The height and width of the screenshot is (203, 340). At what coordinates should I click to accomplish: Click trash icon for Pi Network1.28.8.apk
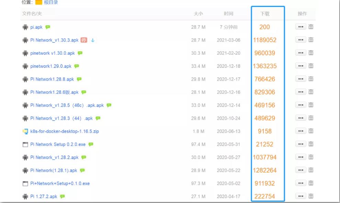pos(311,79)
